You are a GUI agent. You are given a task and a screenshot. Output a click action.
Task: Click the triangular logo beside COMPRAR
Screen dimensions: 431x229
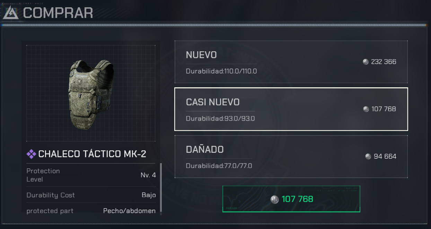pyautogui.click(x=11, y=13)
